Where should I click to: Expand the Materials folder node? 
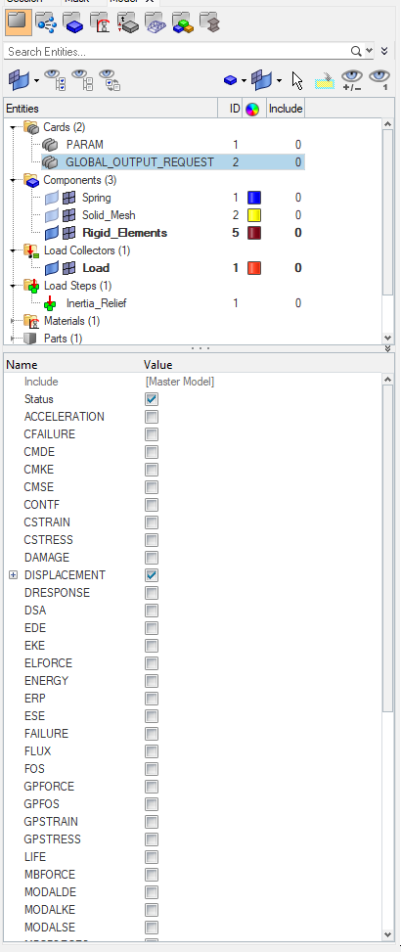point(13,321)
